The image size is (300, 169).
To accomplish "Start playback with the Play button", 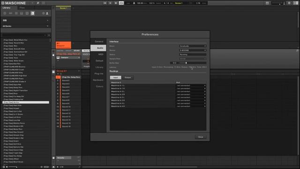I will click(111, 3).
